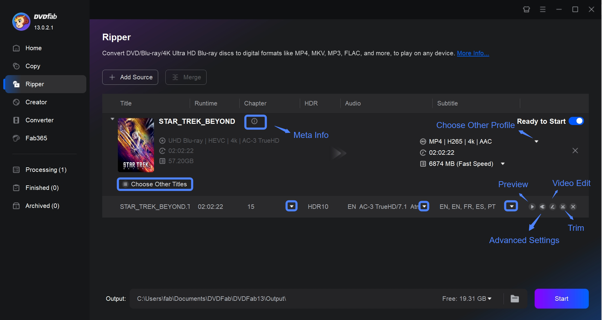Click the Audio column header
The height and width of the screenshot is (320, 602).
click(353, 103)
